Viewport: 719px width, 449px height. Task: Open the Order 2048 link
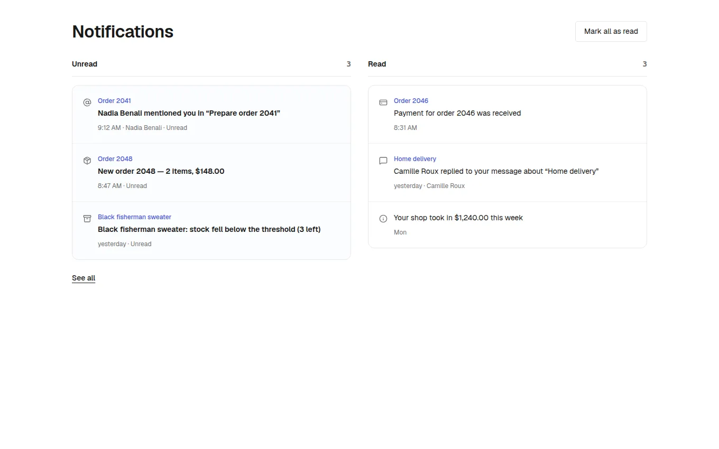(115, 159)
